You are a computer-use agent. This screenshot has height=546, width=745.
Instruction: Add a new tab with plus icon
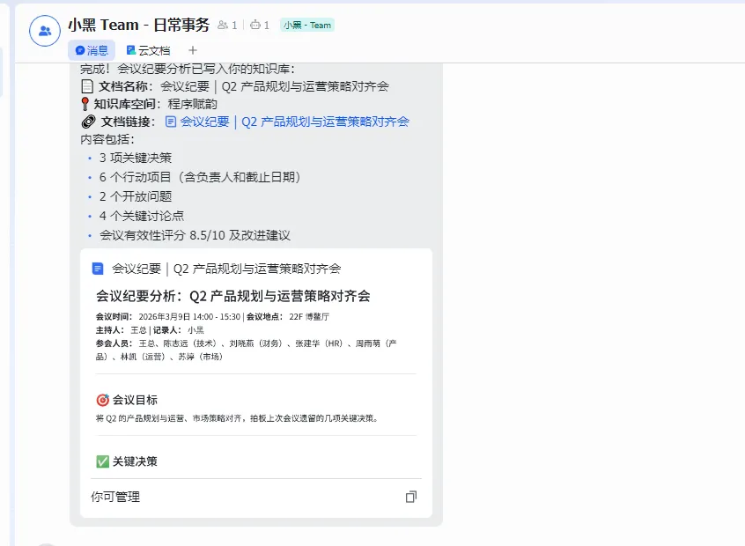point(193,50)
